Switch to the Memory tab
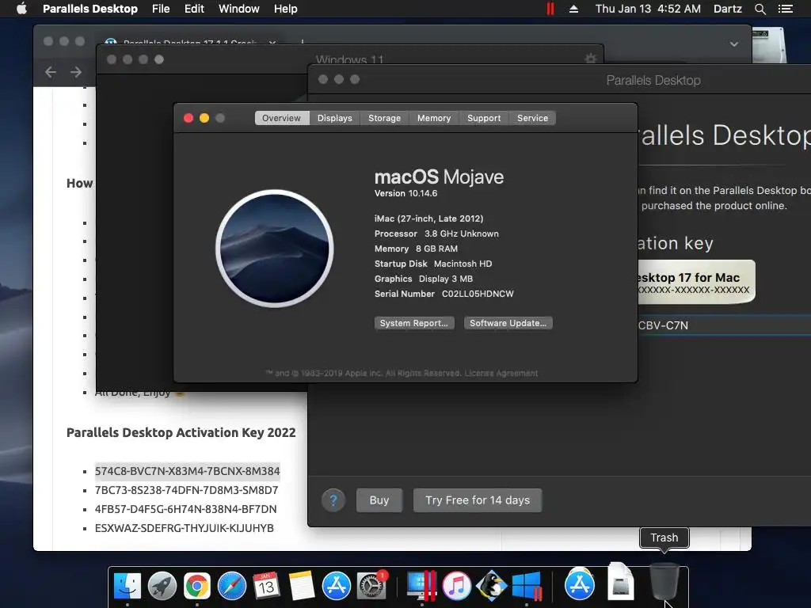 434,118
